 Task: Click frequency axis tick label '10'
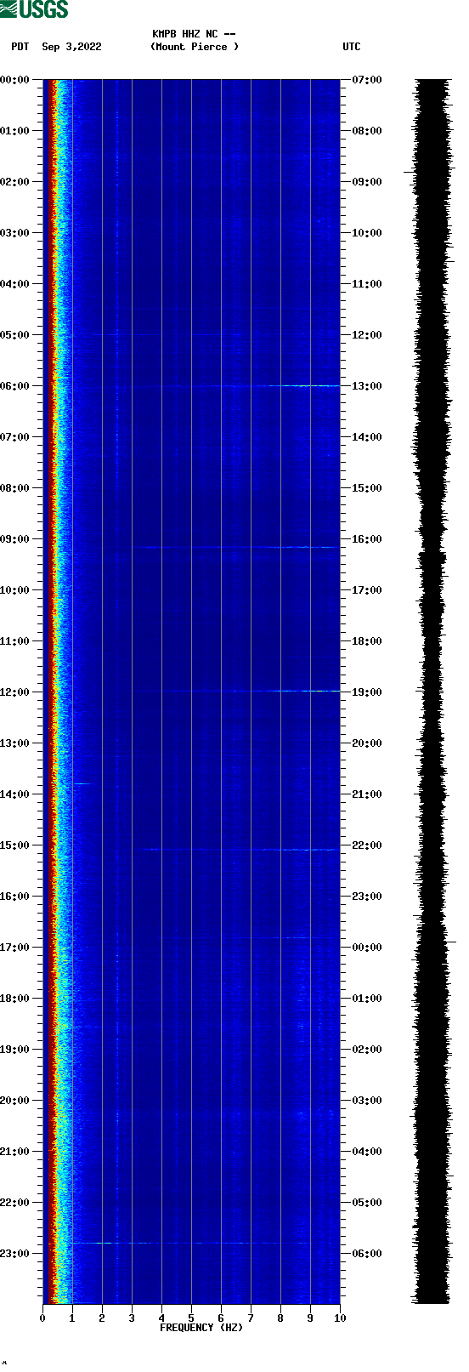[x=340, y=1318]
